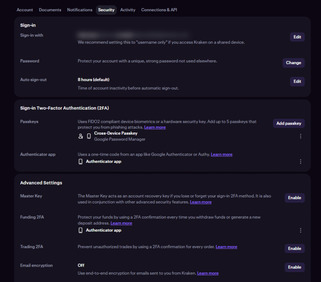Open options menu for Cross-Device Passkey
The width and height of the screenshot is (321, 282).
(301, 136)
